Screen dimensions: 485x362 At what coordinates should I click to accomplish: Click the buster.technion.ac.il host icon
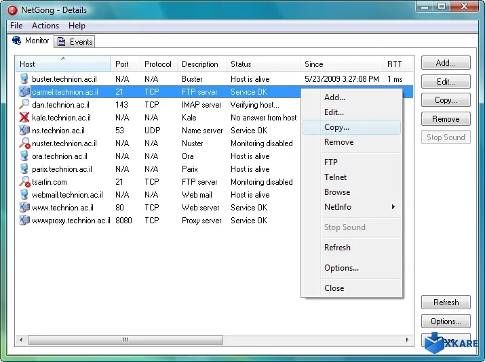pos(24,79)
